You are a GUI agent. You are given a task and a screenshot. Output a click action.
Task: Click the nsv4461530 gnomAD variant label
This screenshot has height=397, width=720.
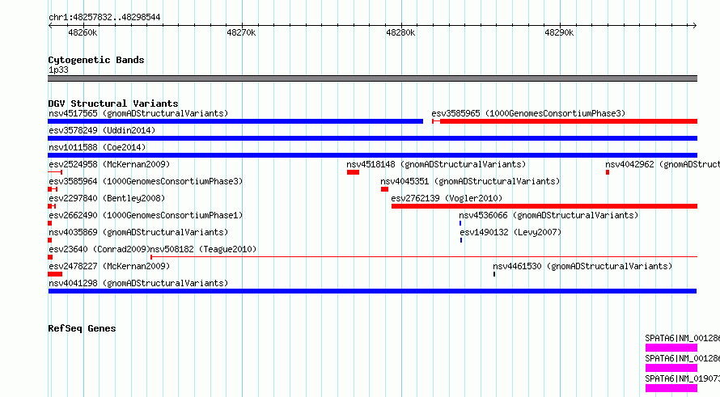(x=582, y=266)
